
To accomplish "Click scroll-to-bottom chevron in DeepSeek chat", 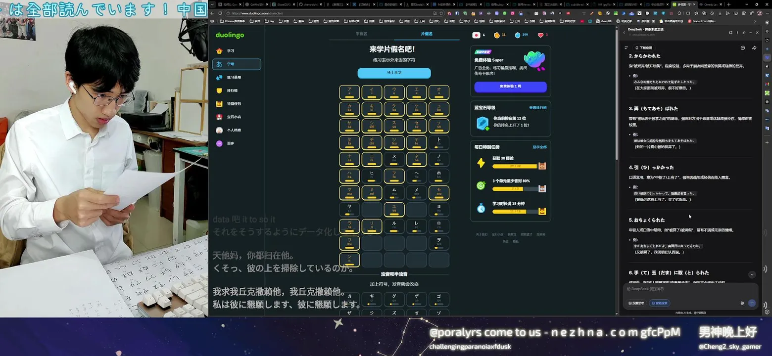I will tap(752, 274).
